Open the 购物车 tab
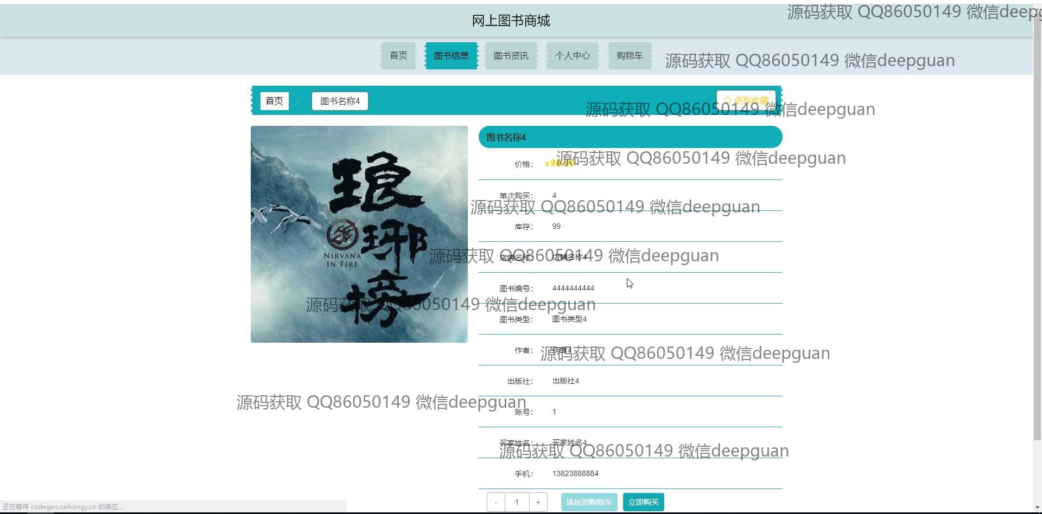The height and width of the screenshot is (514, 1042). coord(630,56)
